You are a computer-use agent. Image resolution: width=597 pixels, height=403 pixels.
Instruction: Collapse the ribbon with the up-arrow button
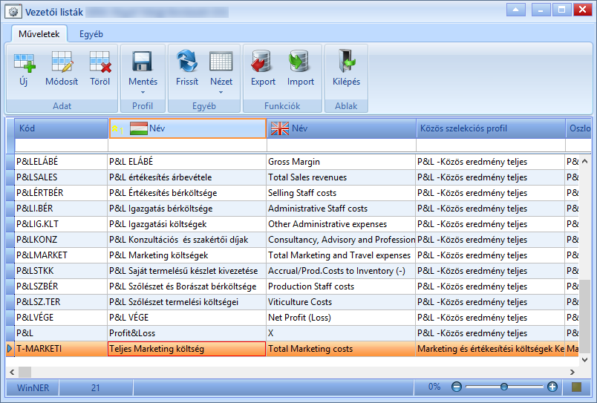516,10
